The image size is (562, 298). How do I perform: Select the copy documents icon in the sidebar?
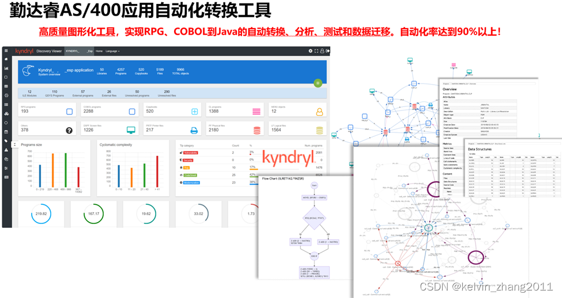[6, 159]
